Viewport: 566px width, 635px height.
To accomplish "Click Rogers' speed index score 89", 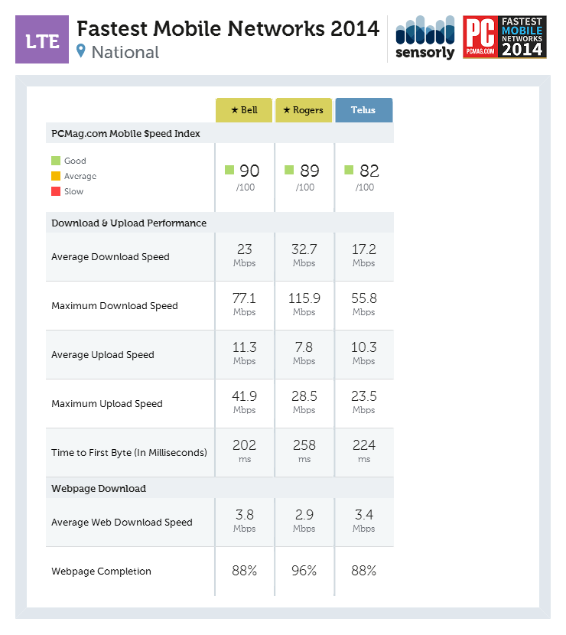I will point(309,171).
